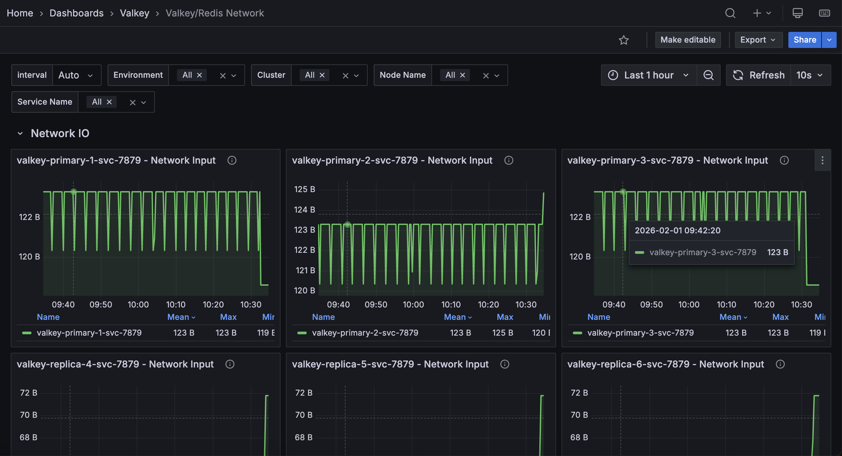This screenshot has width=842, height=456.
Task: Open the dashboard search icon
Action: tap(730, 13)
